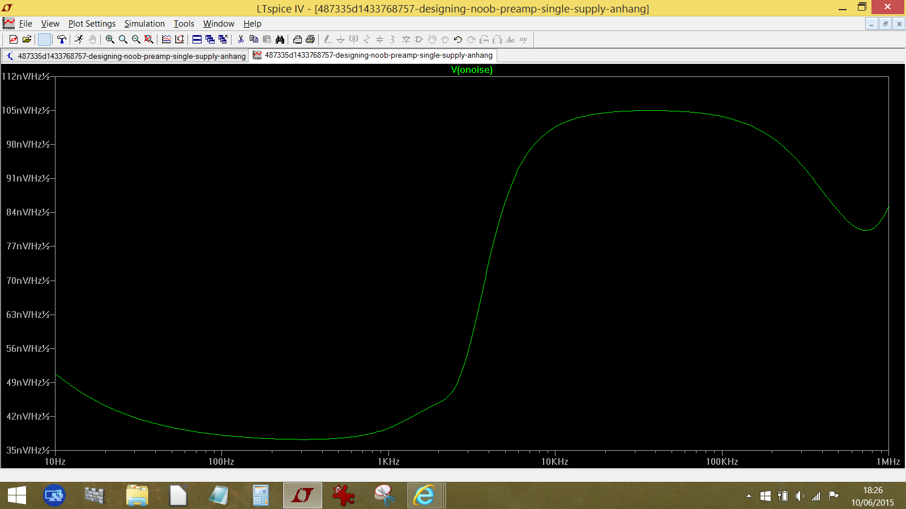Click the 70nV/Hz½ axis label
This screenshot has height=509, width=906.
[x=28, y=281]
